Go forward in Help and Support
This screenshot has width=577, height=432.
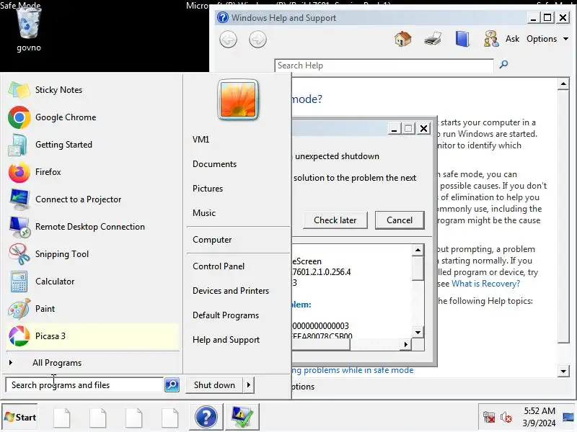(x=257, y=40)
